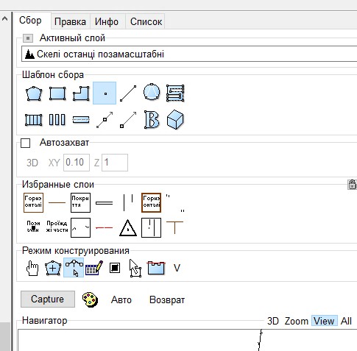Open the active layer dropdown Скелі останці
The height and width of the screenshot is (351, 357).
(x=189, y=54)
